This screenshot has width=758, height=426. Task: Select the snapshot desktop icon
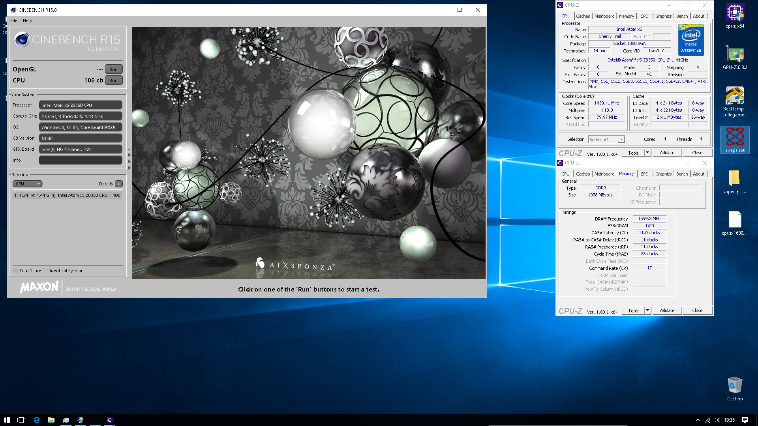click(735, 140)
